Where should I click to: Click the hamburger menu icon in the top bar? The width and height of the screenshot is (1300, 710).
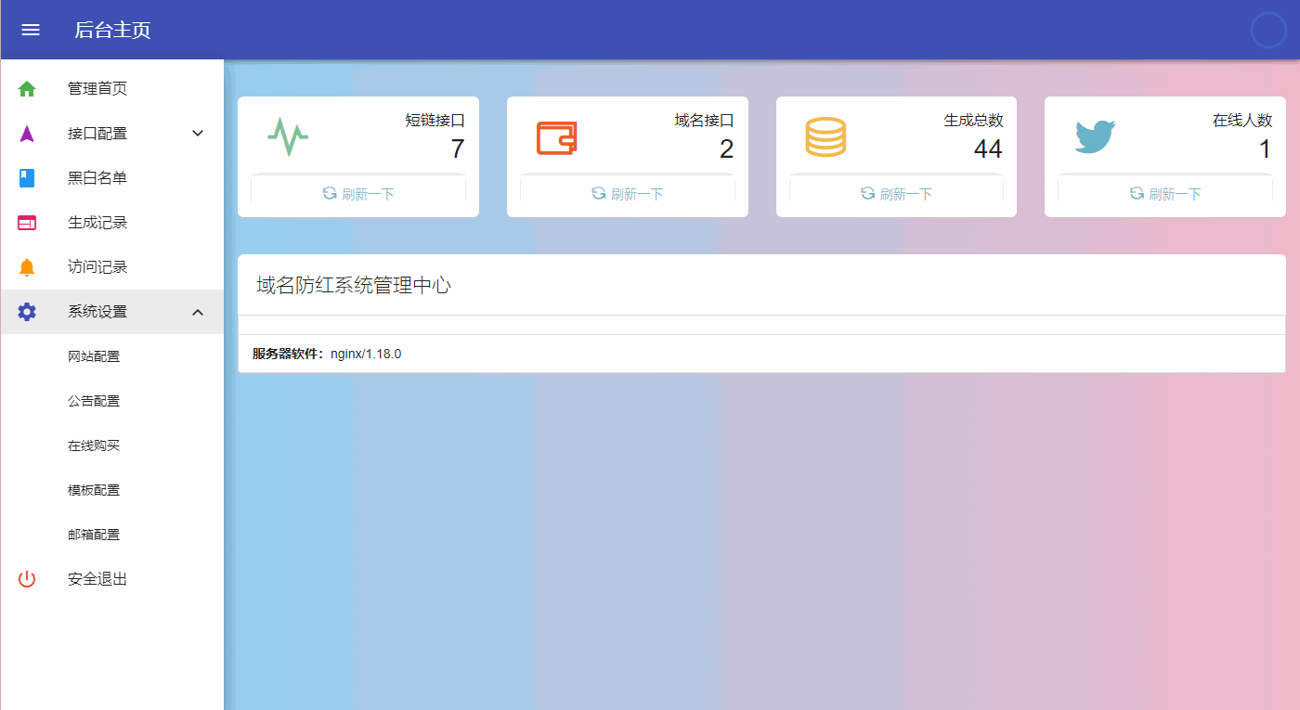[31, 29]
